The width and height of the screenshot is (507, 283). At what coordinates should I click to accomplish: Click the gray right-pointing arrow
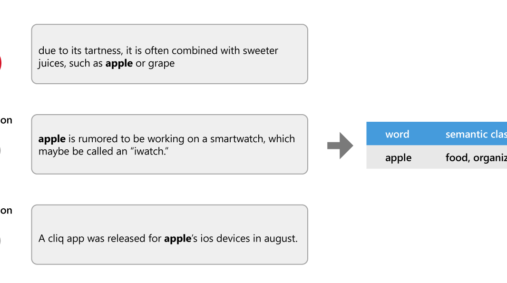[340, 146]
